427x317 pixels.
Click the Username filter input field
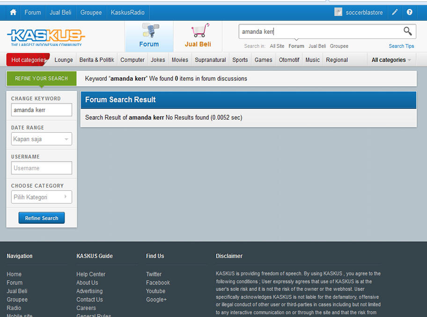(42, 168)
